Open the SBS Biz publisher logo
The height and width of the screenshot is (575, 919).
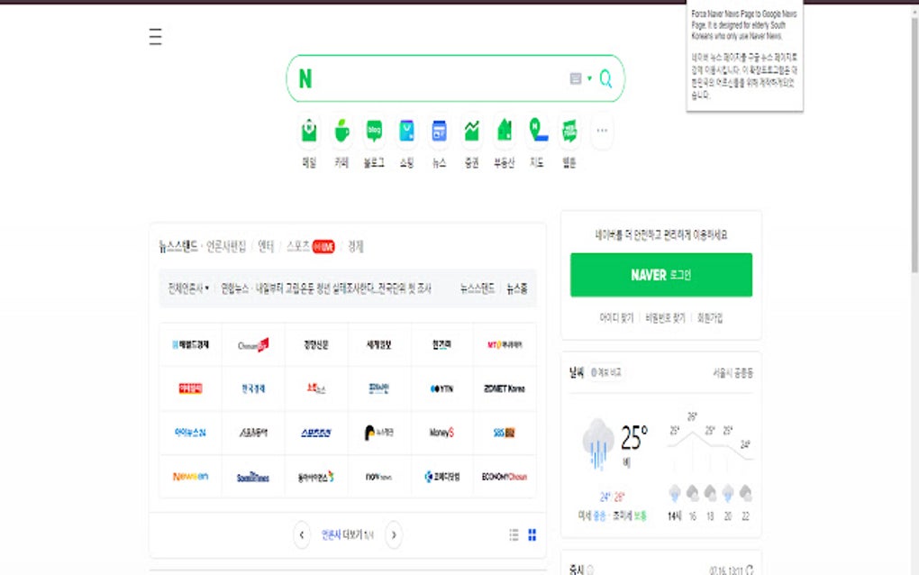pos(505,433)
